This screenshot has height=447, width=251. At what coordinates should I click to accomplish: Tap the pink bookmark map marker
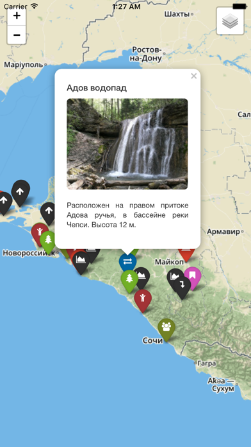coord(193,277)
